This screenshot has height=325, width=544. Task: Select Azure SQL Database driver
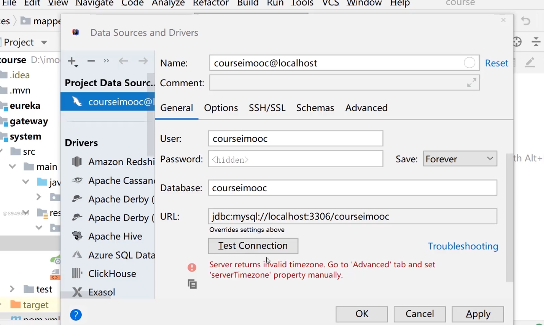pos(113,255)
